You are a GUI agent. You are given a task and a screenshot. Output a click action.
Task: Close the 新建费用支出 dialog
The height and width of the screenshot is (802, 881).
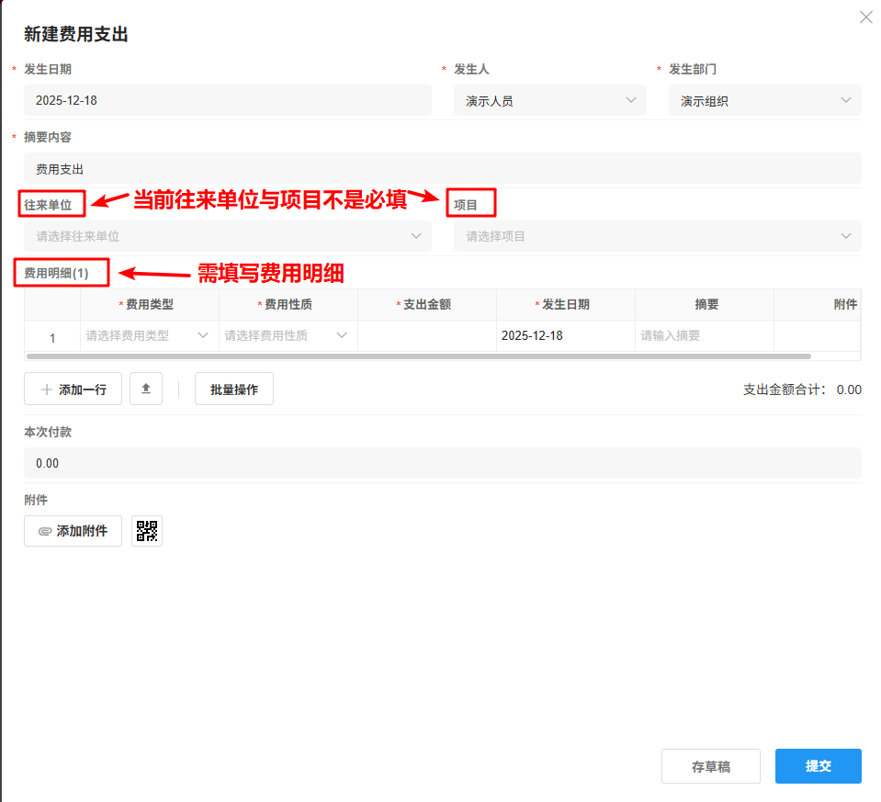click(x=864, y=17)
